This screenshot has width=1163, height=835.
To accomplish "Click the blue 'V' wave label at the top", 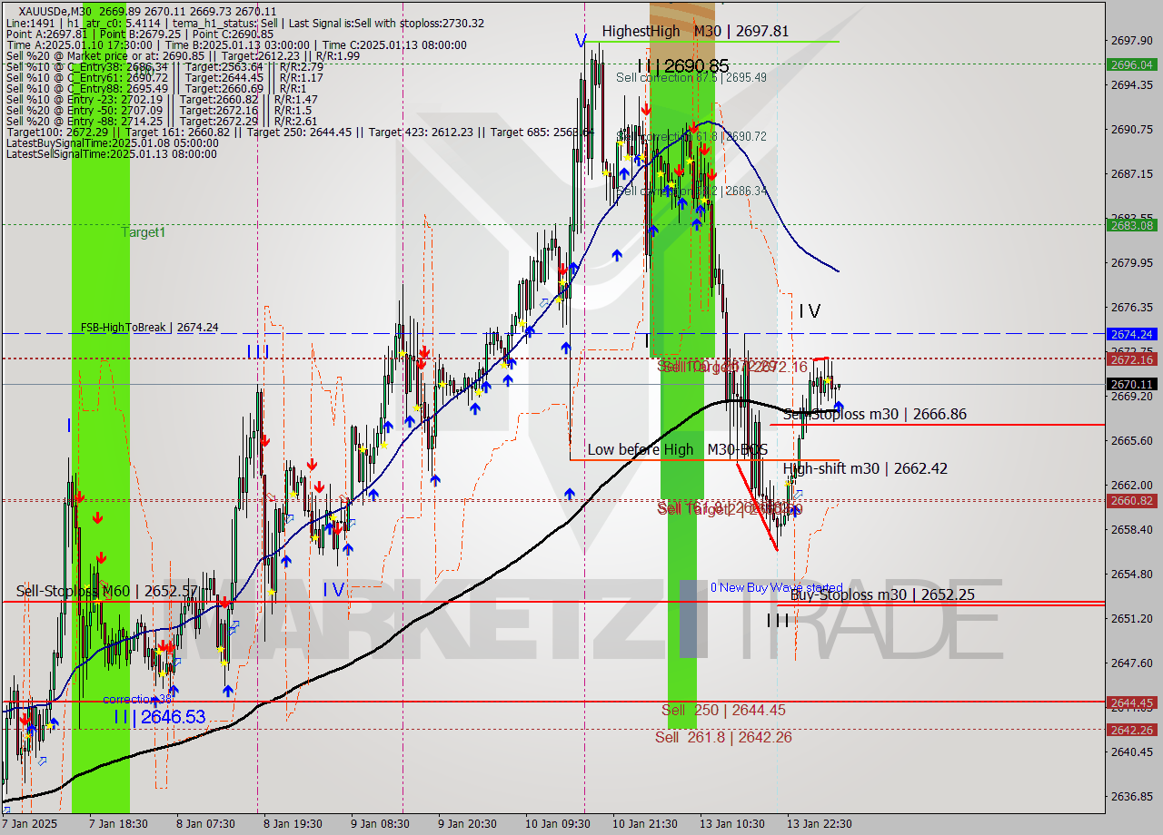I will pos(580,40).
